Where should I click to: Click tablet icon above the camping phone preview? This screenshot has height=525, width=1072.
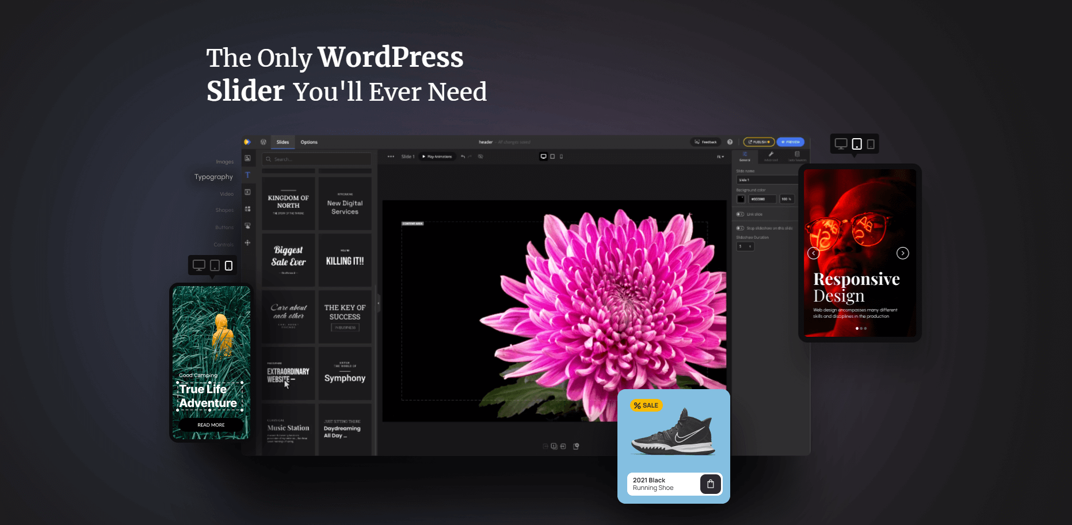pyautogui.click(x=215, y=265)
